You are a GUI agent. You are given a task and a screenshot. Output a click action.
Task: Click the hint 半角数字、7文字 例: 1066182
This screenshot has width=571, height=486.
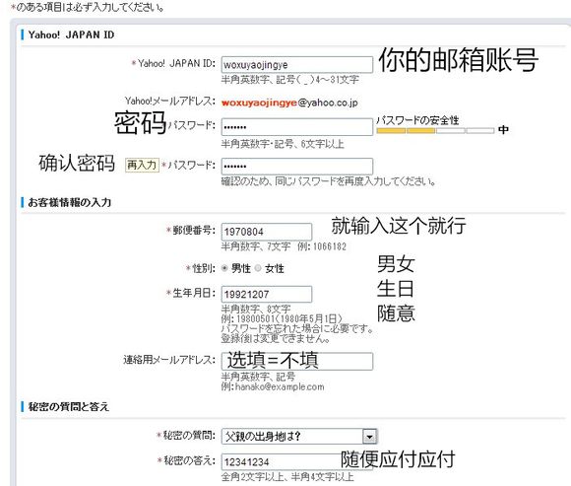click(284, 246)
